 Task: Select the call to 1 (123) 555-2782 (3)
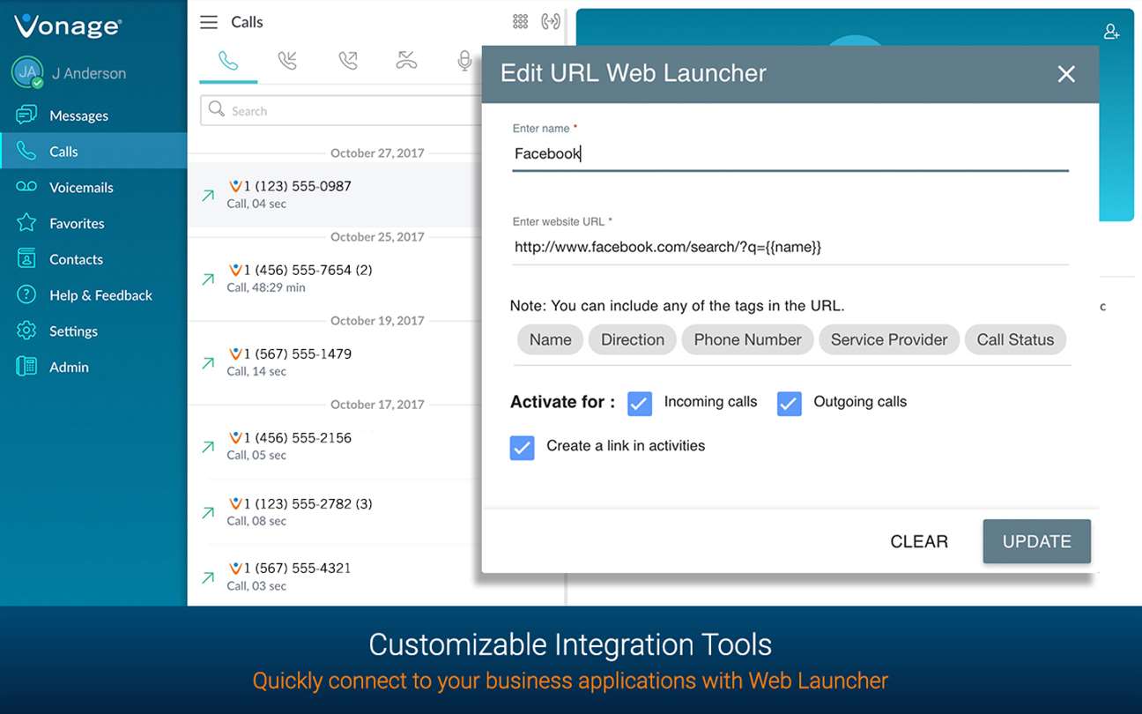(x=335, y=511)
